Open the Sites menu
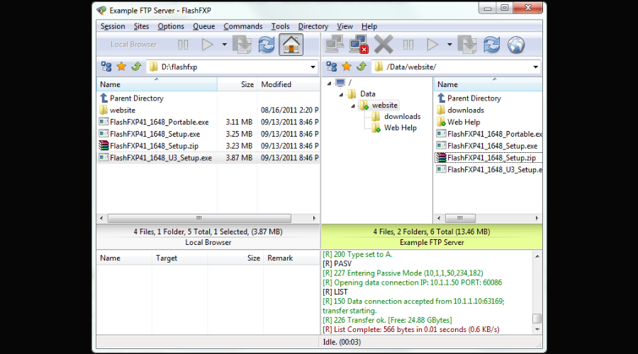The width and height of the screenshot is (638, 354). (141, 26)
